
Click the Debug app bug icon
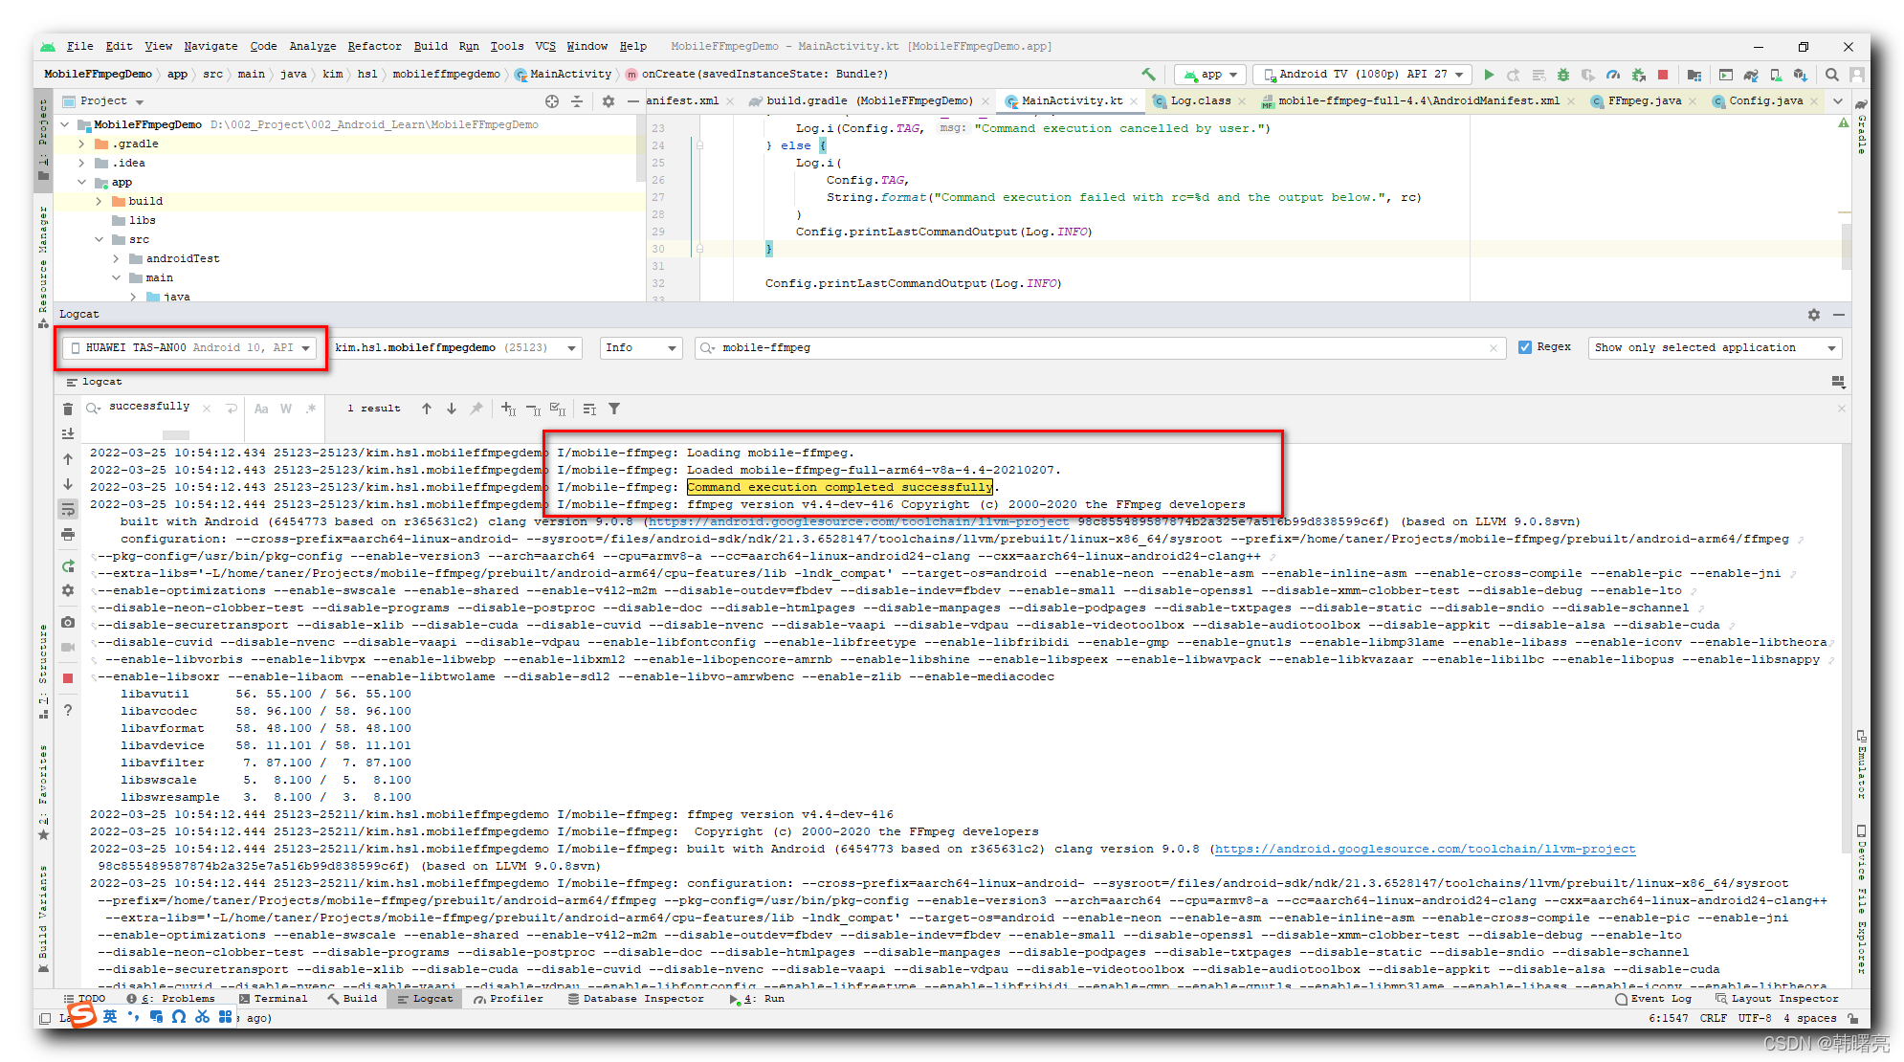click(1563, 75)
